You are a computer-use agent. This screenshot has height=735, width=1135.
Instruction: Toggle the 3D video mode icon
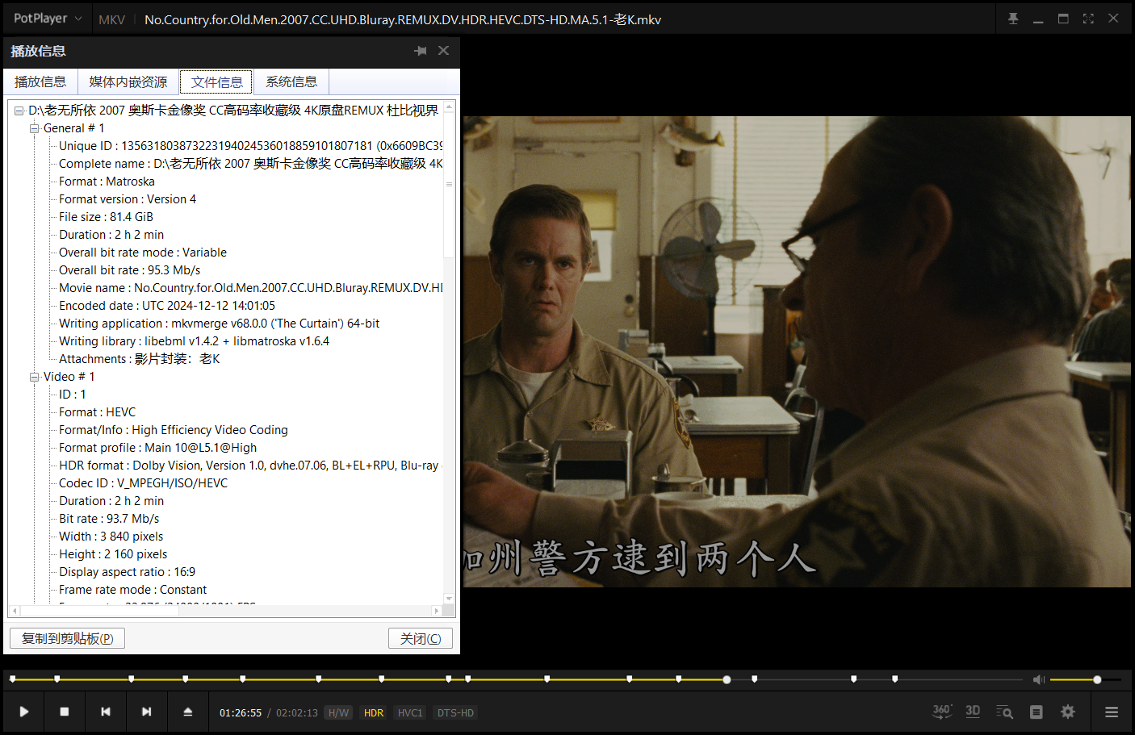tap(973, 712)
